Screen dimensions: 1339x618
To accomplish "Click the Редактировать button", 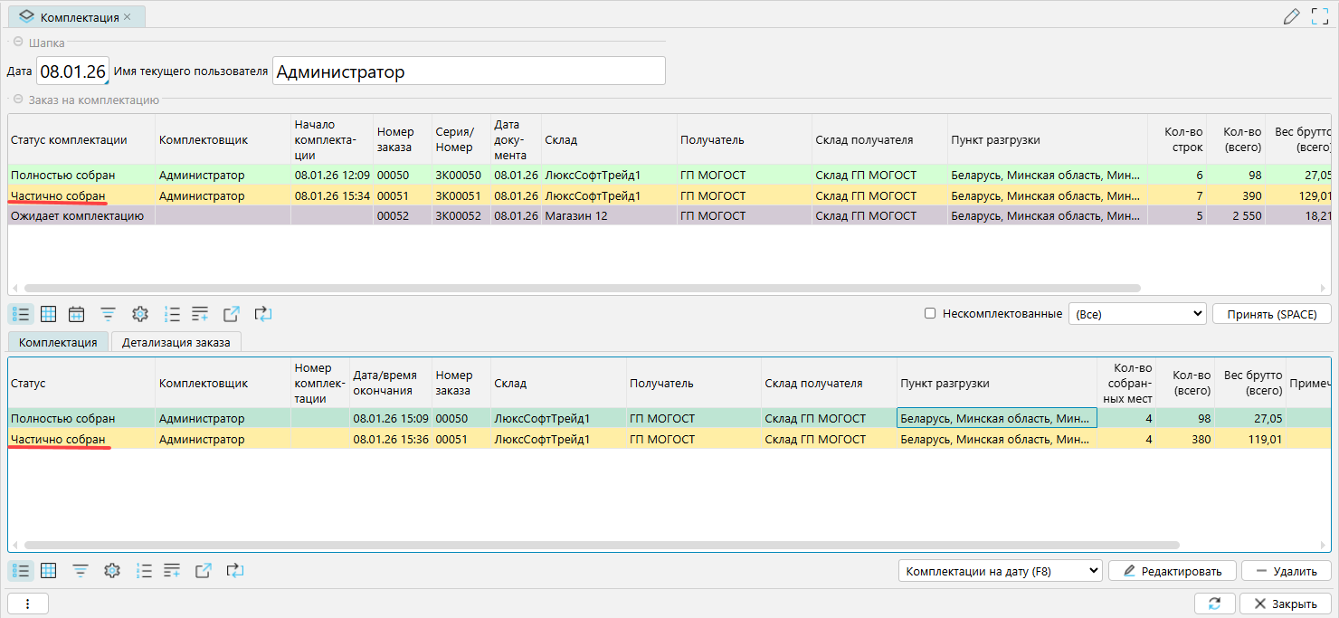I will [x=1172, y=571].
